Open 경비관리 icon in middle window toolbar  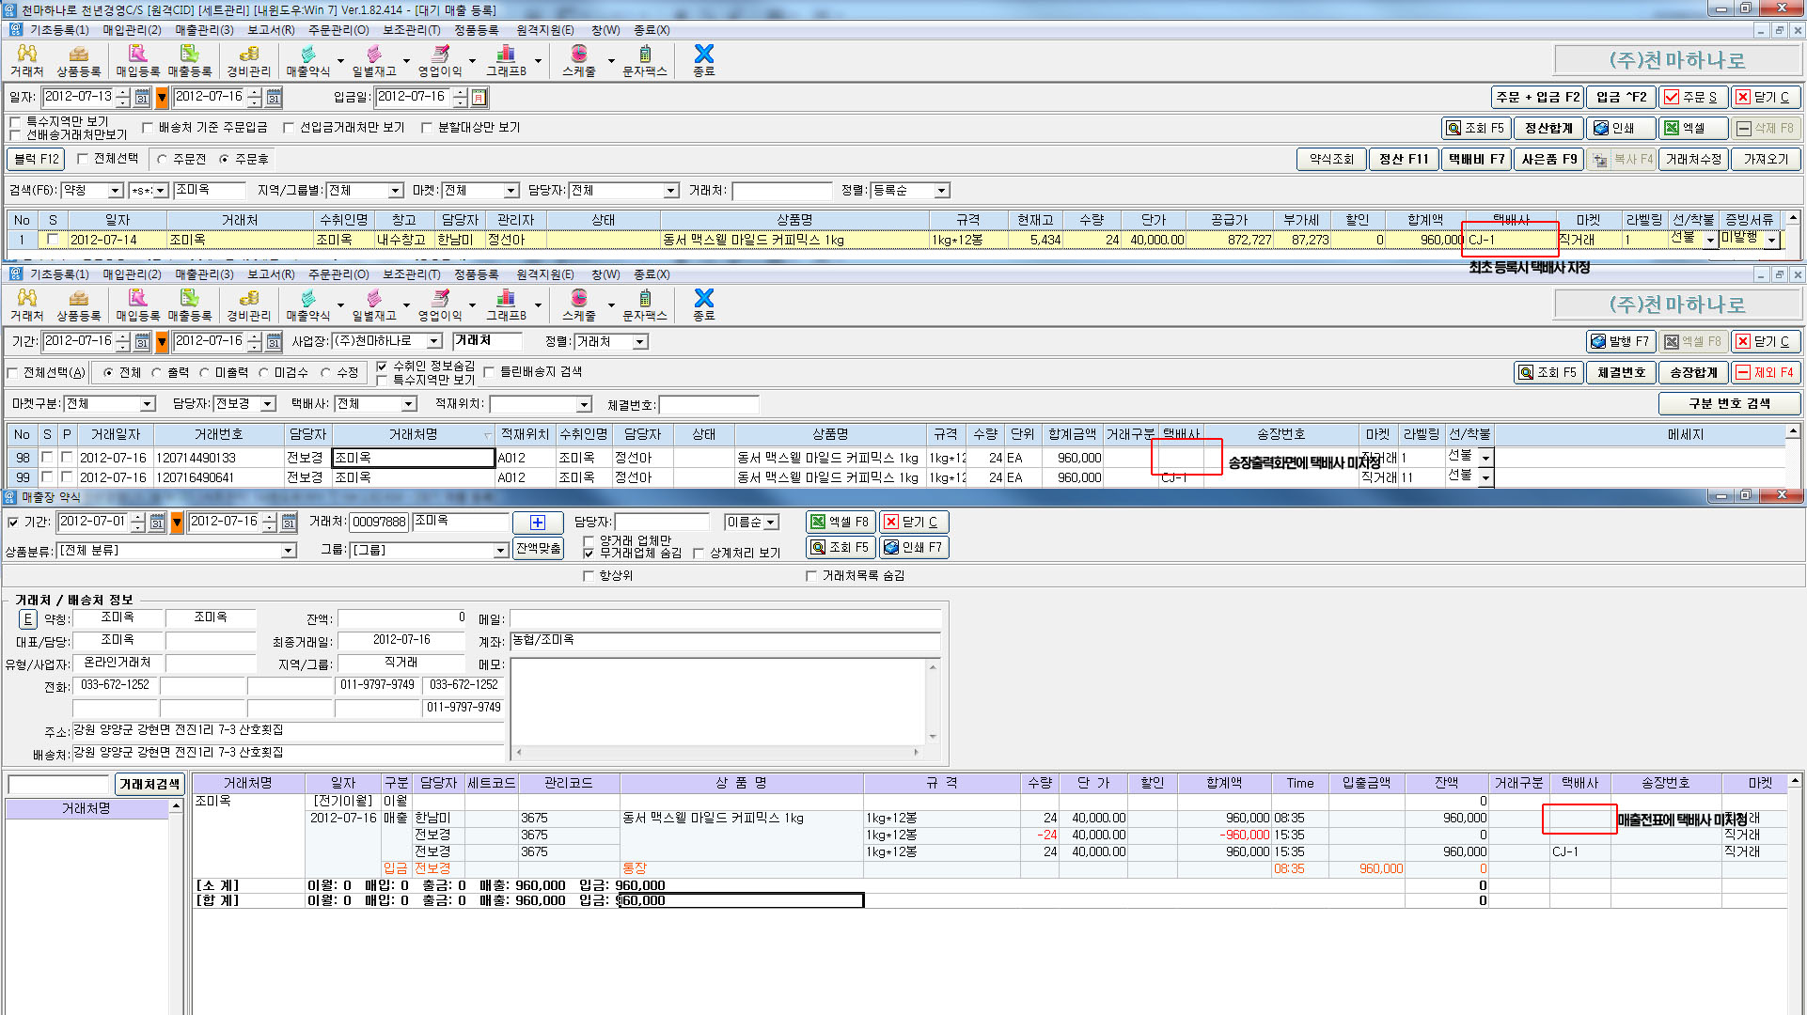(x=248, y=304)
